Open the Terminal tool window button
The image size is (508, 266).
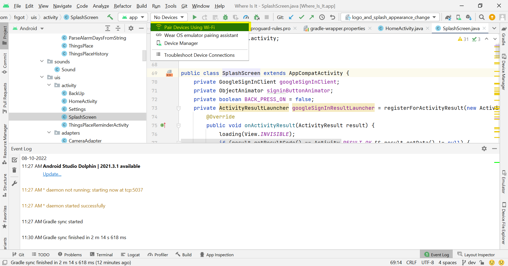[x=101, y=255]
